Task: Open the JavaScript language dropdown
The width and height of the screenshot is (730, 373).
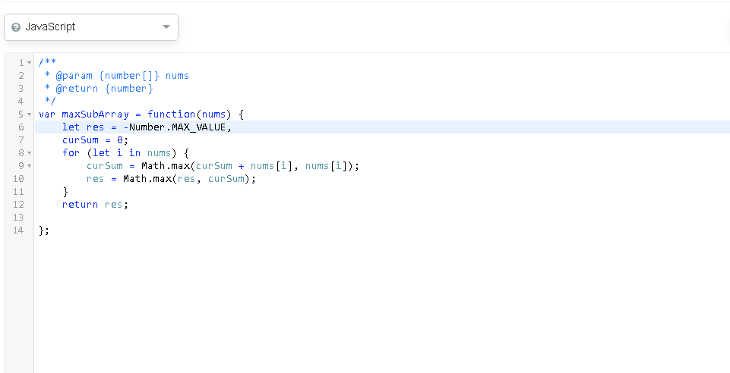Action: [91, 27]
